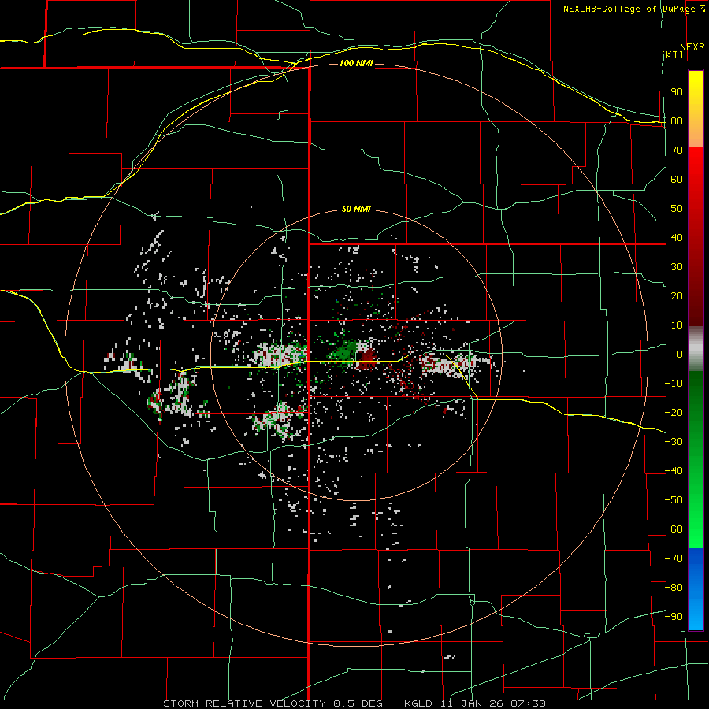
Task: Click the NEXR label above the color bar
Action: (692, 47)
